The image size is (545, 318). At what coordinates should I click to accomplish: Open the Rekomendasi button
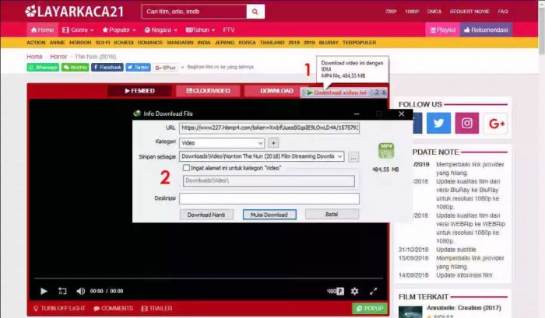point(486,30)
